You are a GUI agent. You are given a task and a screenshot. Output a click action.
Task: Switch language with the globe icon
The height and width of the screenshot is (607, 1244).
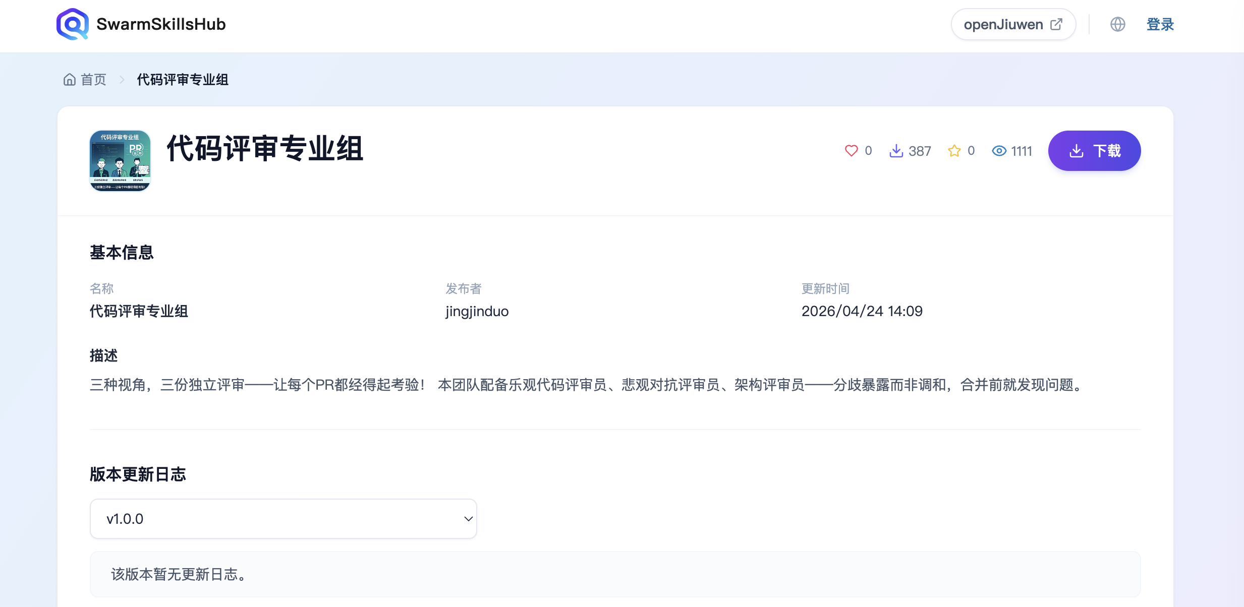(1118, 24)
